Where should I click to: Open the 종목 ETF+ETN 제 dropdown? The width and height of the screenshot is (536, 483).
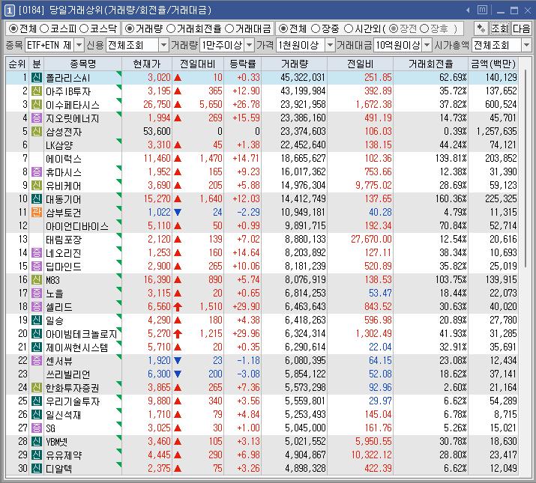(x=79, y=45)
